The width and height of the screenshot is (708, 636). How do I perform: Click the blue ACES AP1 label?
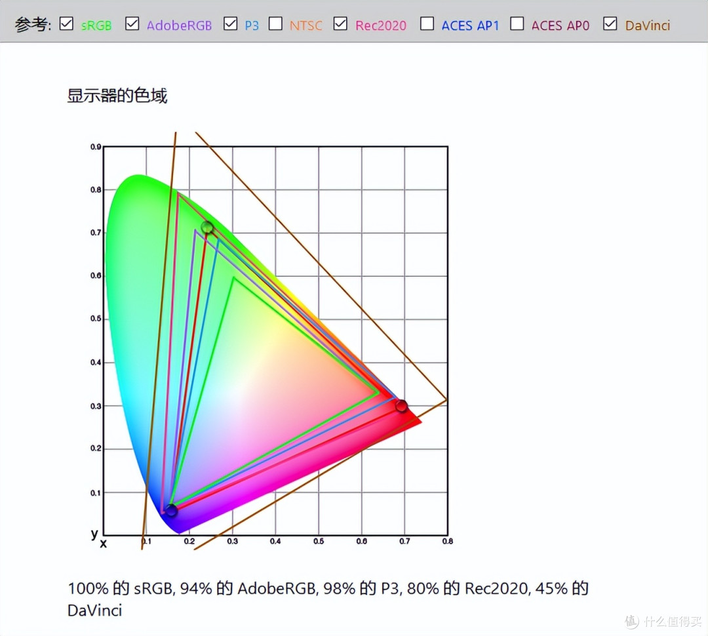[x=470, y=26]
